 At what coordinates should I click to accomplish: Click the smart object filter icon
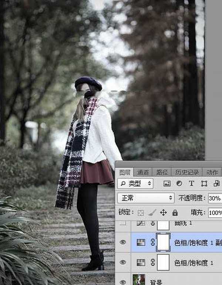tap(216, 183)
